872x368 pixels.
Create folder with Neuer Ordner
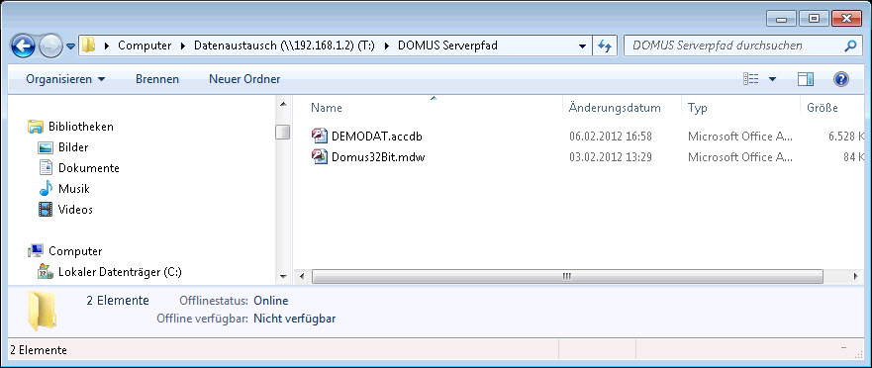244,79
